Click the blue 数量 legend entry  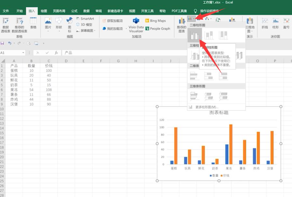coord(214,176)
